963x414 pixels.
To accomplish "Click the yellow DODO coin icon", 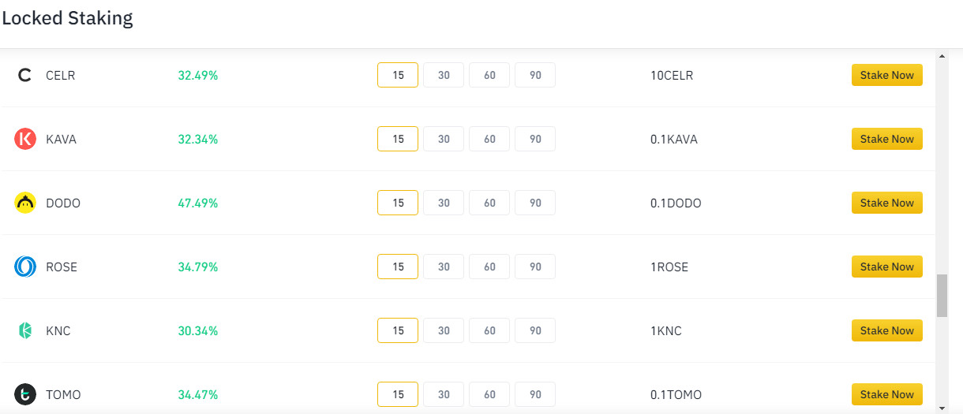I will click(25, 203).
